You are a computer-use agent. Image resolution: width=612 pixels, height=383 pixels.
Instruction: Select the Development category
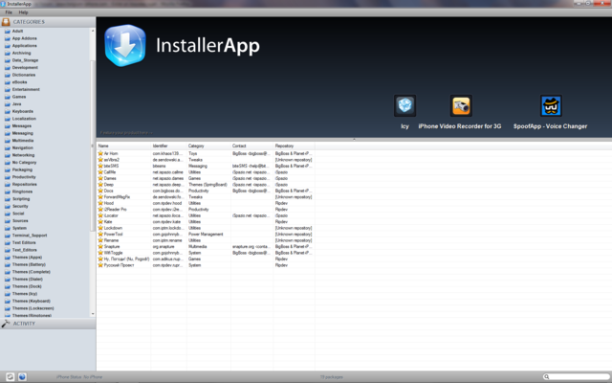click(25, 68)
